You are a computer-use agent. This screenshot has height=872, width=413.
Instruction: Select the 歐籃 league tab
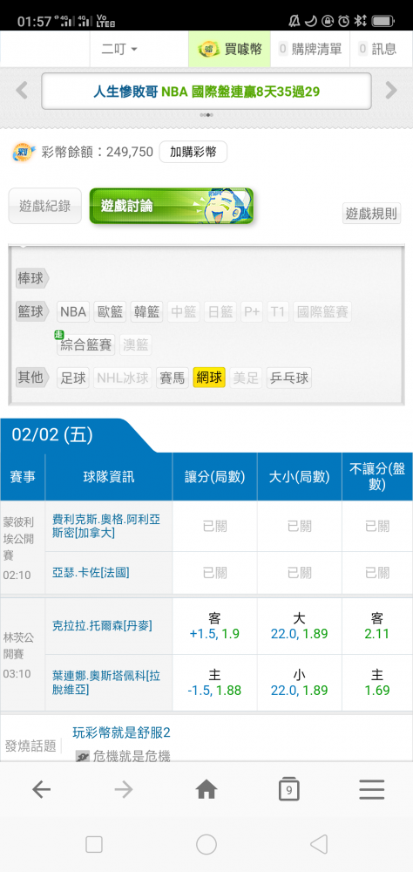click(x=110, y=312)
